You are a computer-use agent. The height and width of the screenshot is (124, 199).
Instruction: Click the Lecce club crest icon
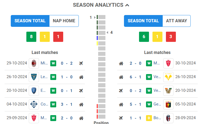34,77
